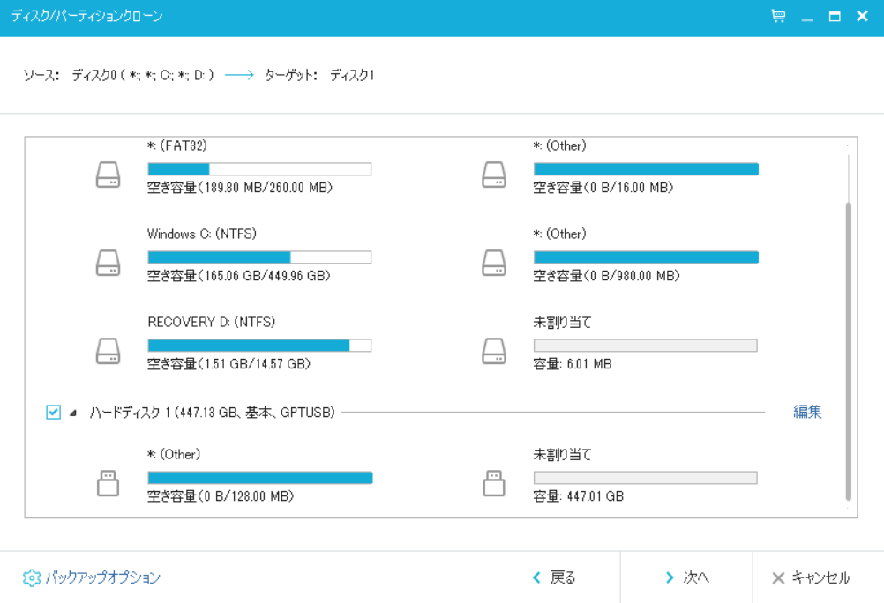
Task: Collapse the ハードディスク 1 tree
Action: pyautogui.click(x=73, y=413)
